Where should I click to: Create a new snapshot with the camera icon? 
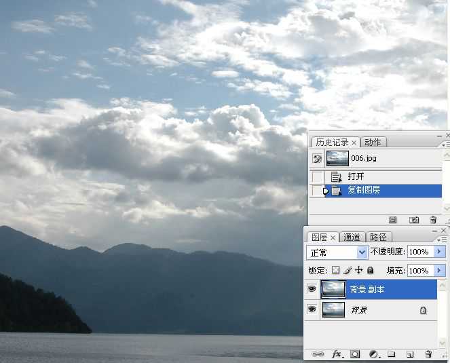pos(414,220)
